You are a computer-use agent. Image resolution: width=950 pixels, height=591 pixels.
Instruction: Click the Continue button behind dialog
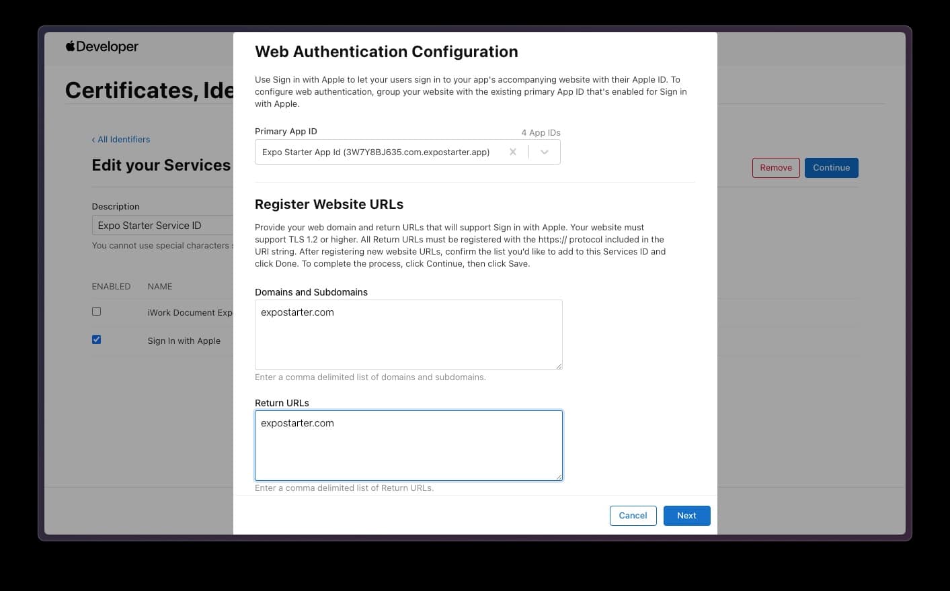[831, 168]
